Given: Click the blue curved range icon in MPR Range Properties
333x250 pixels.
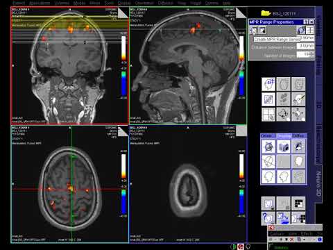Looking at the screenshot, I should [301, 30].
